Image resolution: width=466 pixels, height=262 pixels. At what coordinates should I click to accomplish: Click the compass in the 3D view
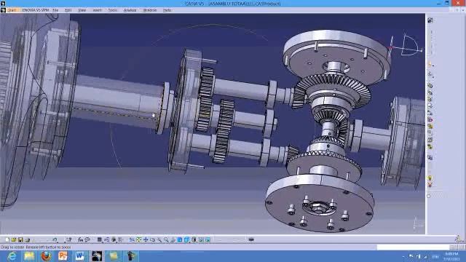(406, 45)
